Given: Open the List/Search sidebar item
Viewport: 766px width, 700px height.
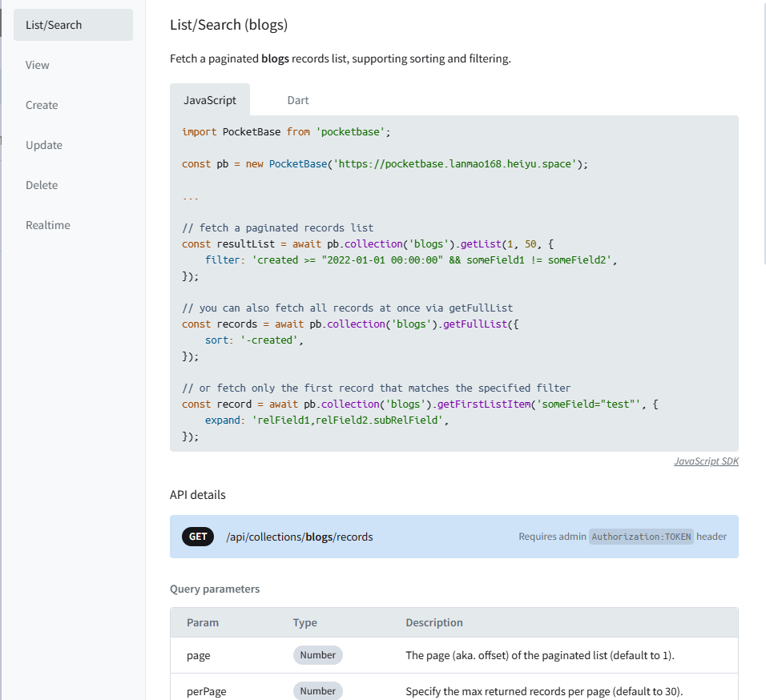Looking at the screenshot, I should pyautogui.click(x=73, y=25).
